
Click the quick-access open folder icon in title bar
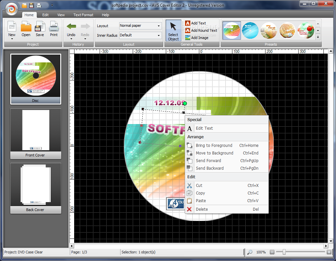pyautogui.click(x=24, y=5)
